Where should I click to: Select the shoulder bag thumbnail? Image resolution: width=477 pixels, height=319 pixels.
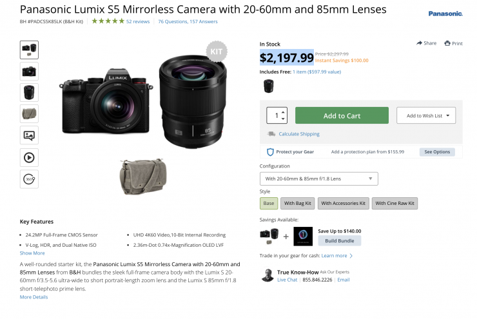[29, 114]
